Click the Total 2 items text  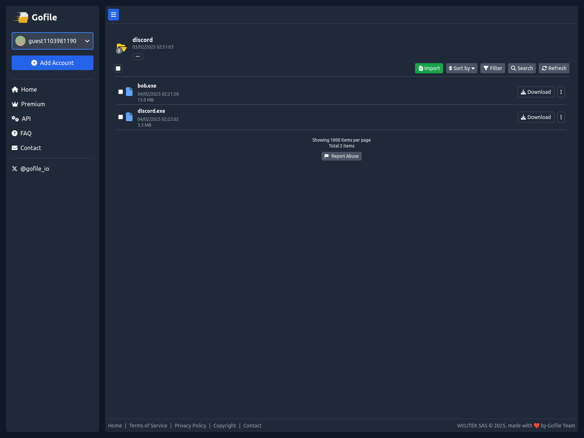[x=342, y=146]
